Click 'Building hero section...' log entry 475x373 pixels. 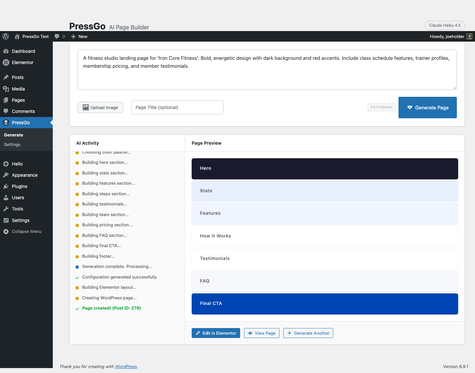pyautogui.click(x=105, y=163)
